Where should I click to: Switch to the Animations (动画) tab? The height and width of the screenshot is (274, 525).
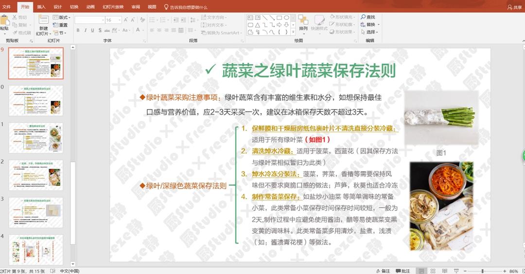tap(90, 7)
